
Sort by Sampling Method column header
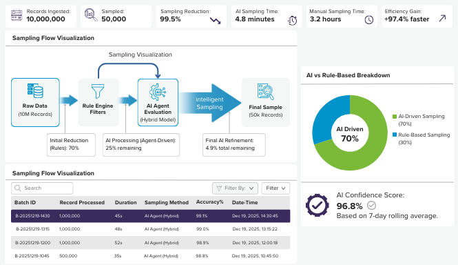(167, 203)
